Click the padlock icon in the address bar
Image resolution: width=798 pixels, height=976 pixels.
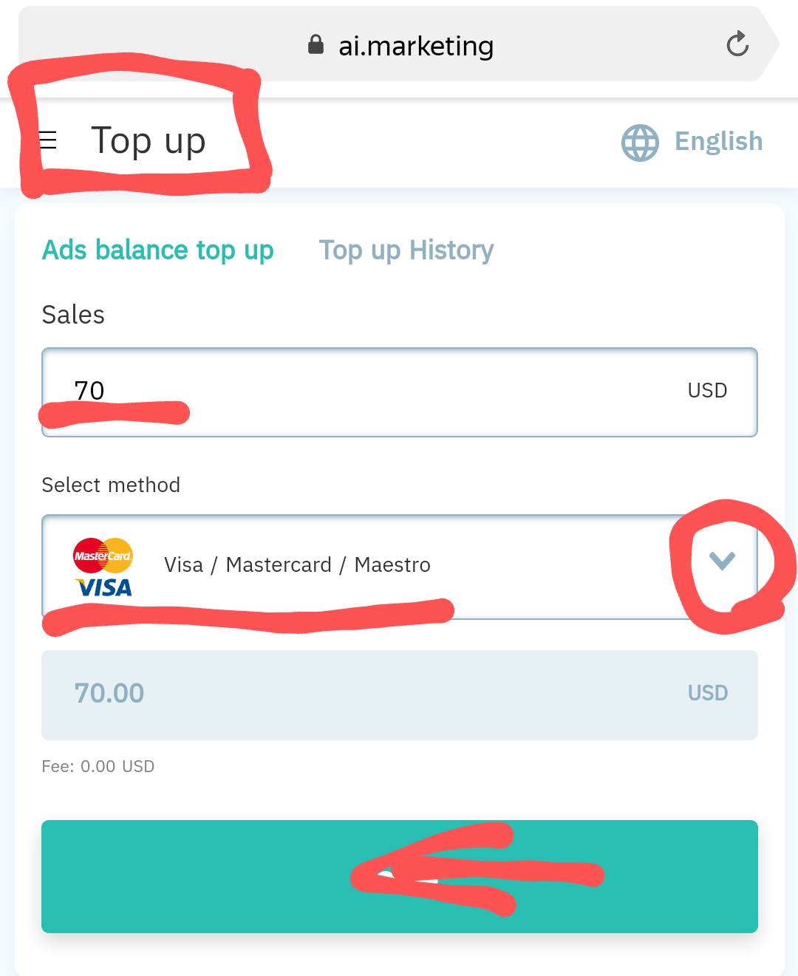tap(316, 45)
